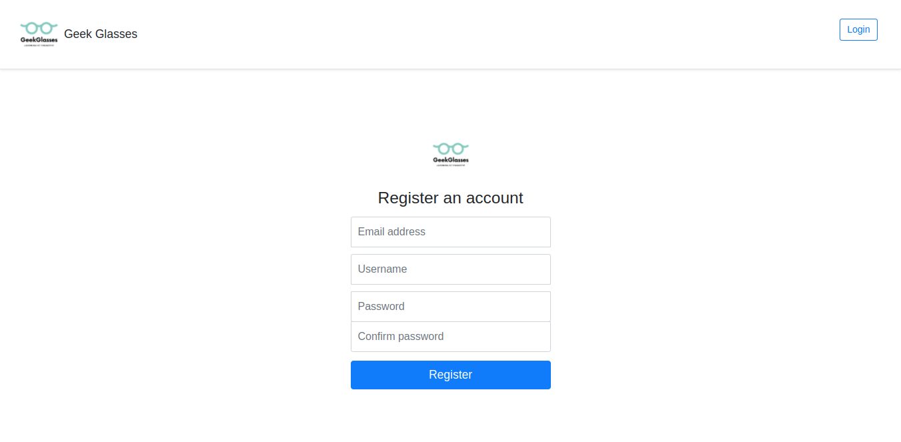Image resolution: width=901 pixels, height=442 pixels.
Task: Submit the form with the Register button
Action: (x=451, y=375)
